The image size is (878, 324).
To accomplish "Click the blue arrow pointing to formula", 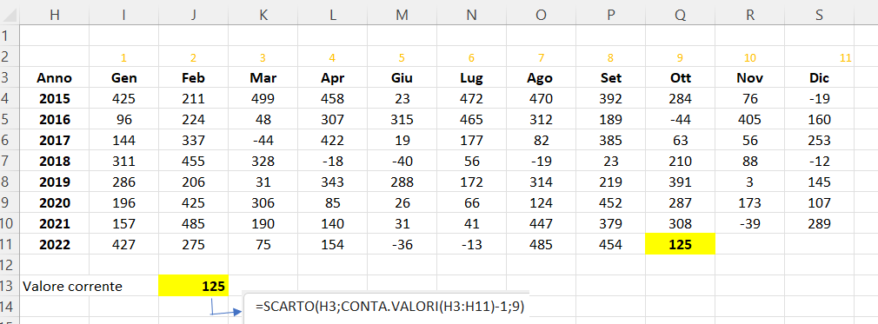I will (225, 307).
